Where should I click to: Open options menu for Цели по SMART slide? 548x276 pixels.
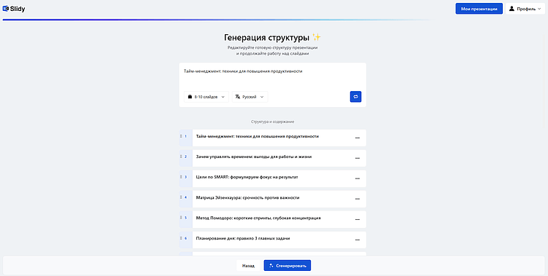point(357,178)
